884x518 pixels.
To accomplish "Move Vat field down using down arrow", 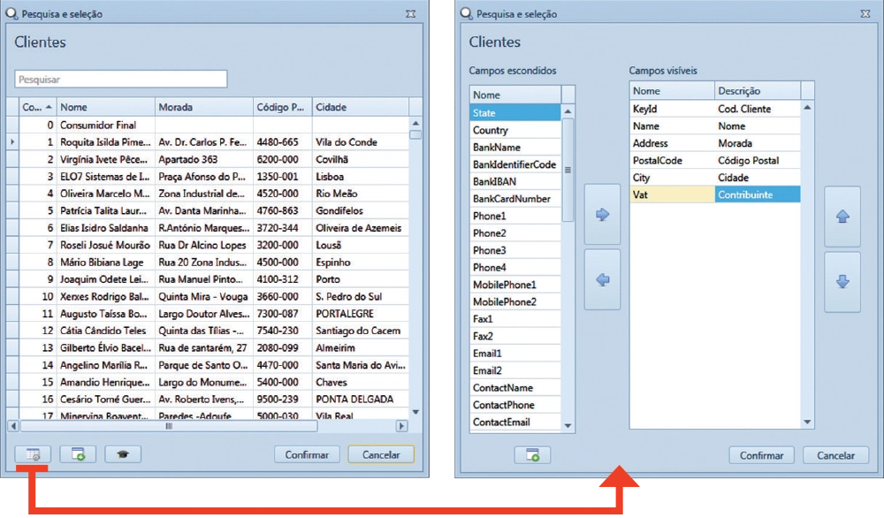I will tap(842, 282).
